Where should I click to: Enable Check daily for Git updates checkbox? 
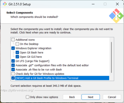pyautogui.click(x=13, y=74)
